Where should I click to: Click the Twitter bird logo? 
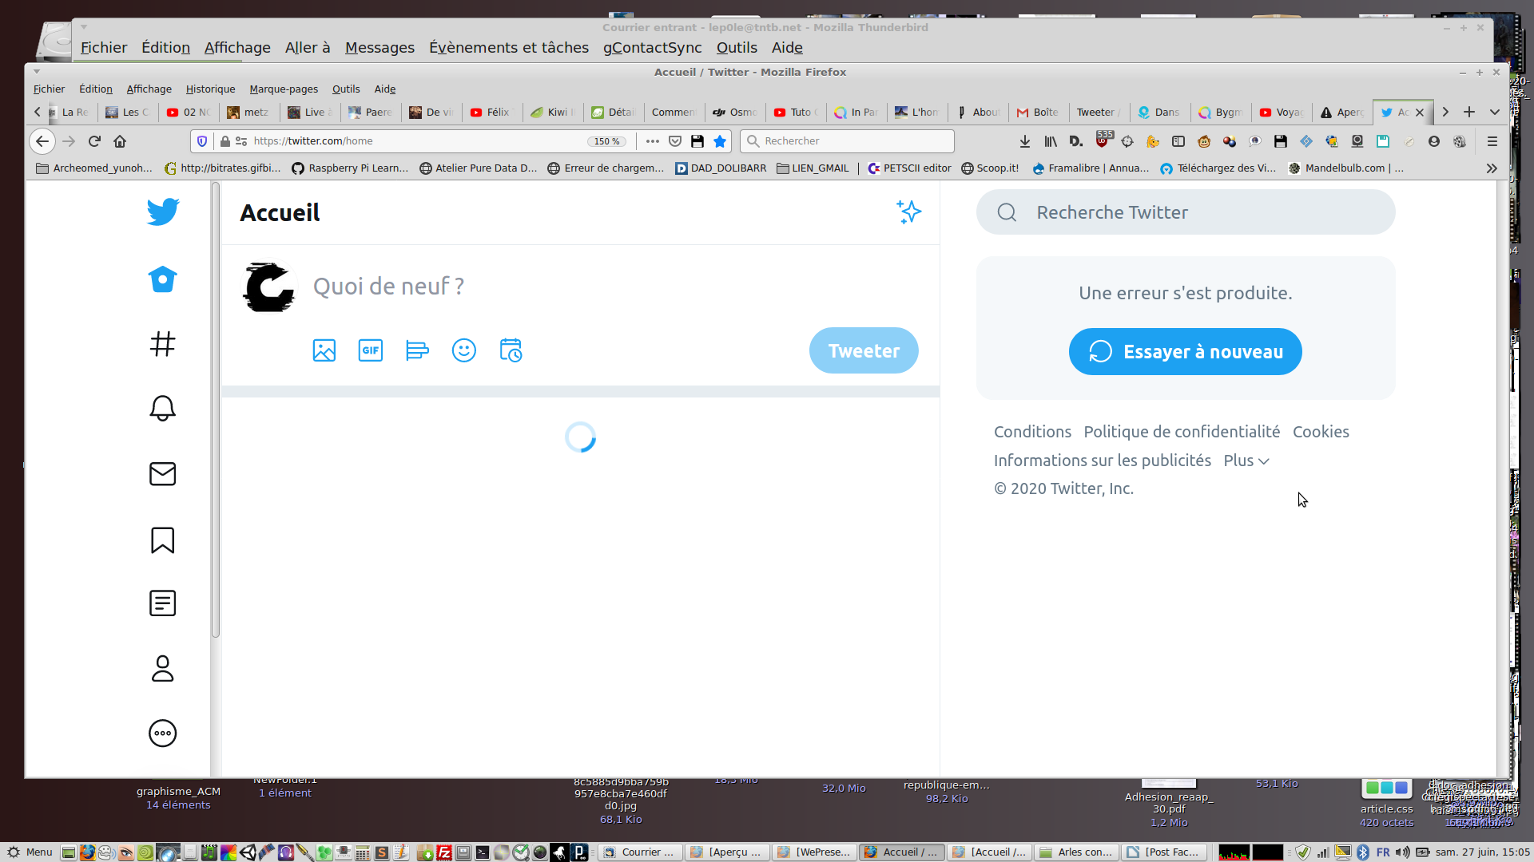point(163,212)
